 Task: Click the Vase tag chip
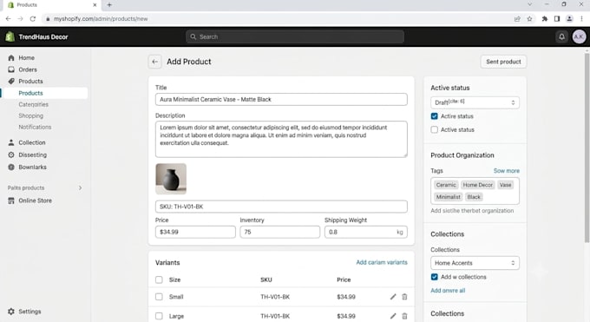click(x=505, y=185)
